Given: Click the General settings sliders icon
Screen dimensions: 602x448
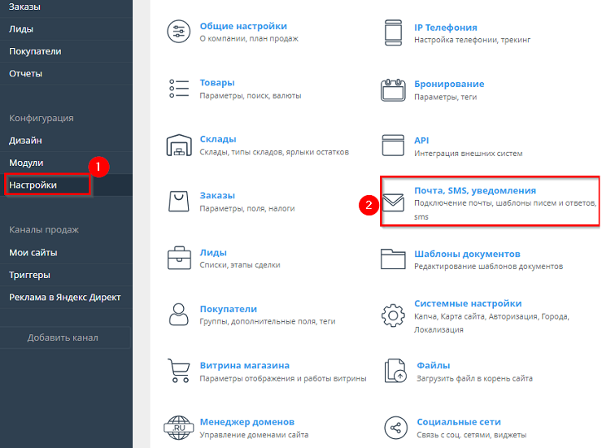Looking at the screenshot, I should [x=177, y=33].
